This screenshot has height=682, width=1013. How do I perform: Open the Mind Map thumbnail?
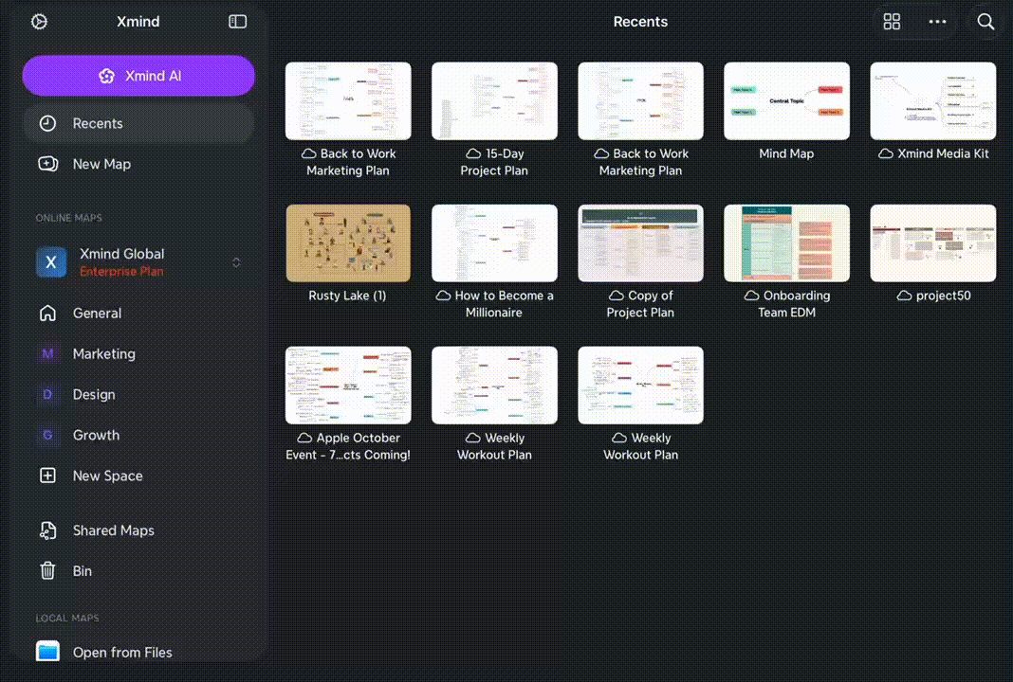(x=787, y=100)
